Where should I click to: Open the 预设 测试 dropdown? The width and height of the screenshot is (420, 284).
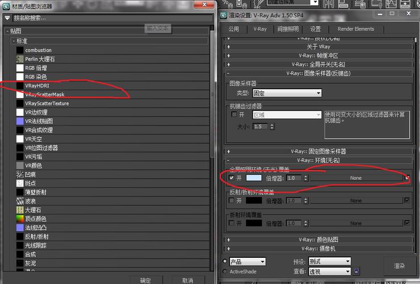click(x=330, y=261)
